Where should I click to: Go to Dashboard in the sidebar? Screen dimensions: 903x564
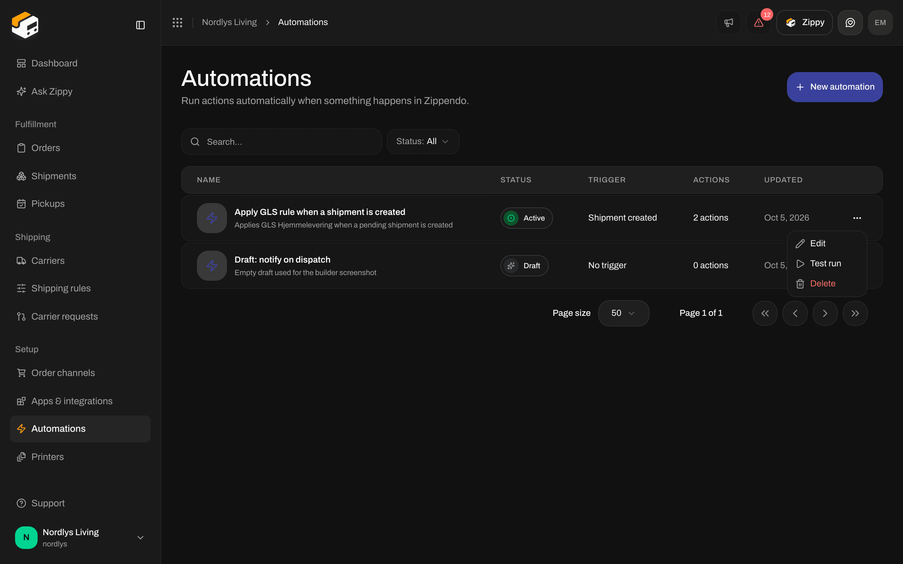(x=80, y=63)
